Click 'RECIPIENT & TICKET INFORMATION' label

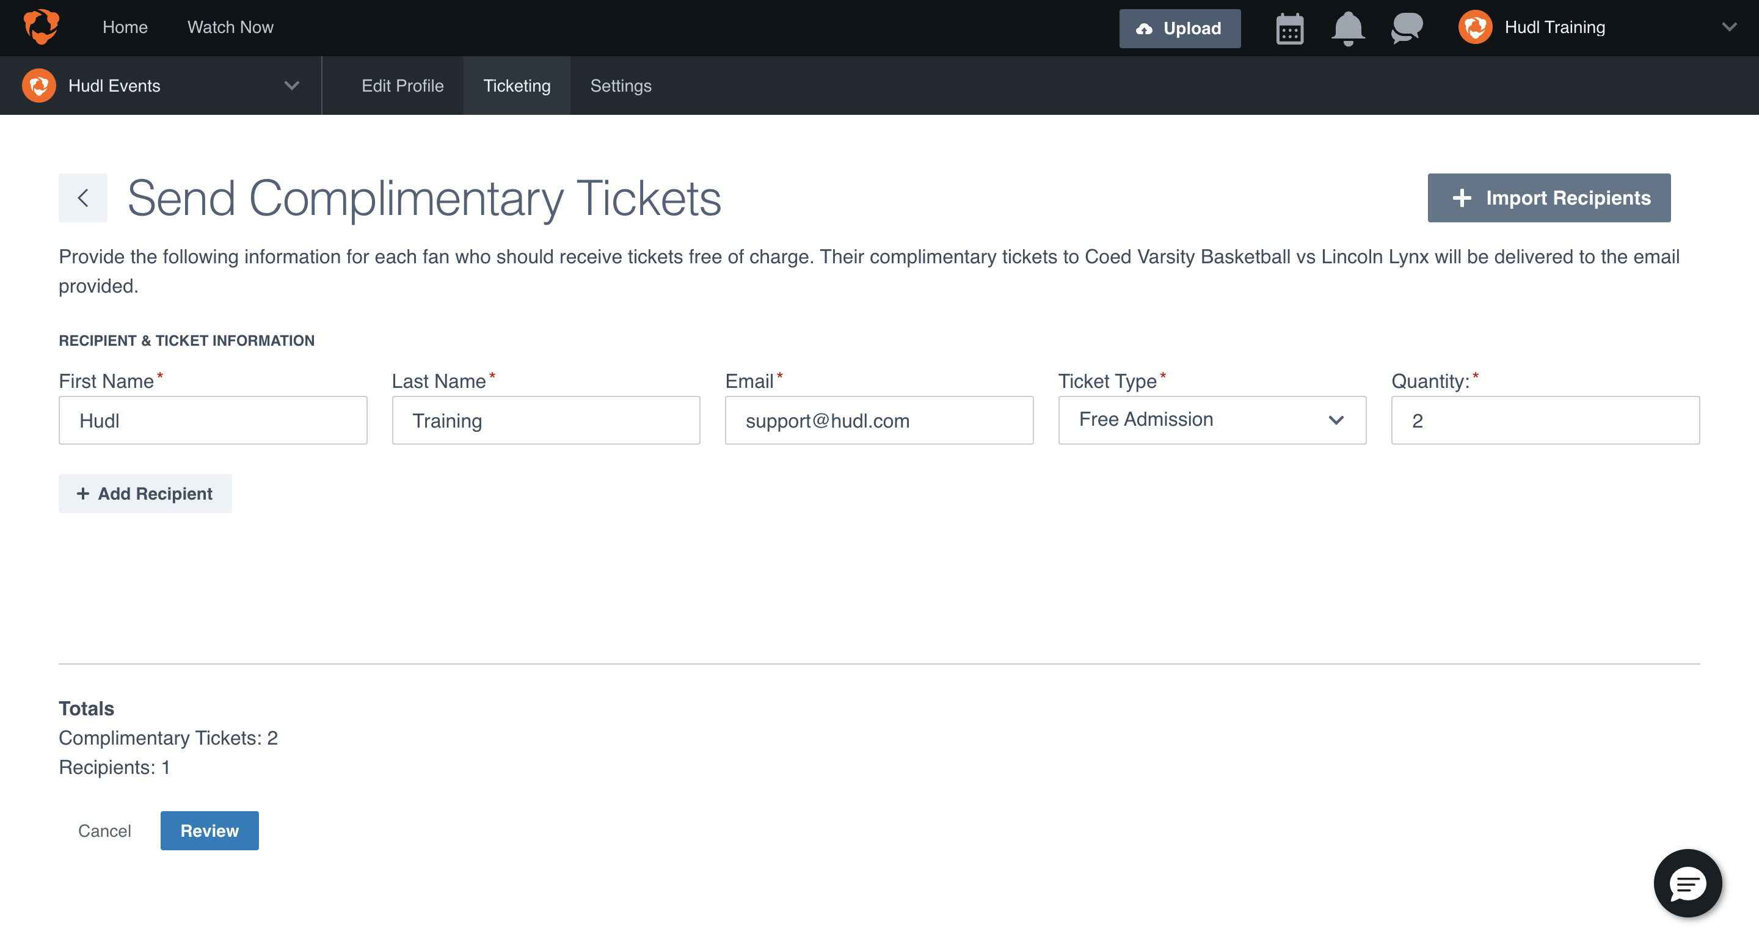(x=186, y=340)
